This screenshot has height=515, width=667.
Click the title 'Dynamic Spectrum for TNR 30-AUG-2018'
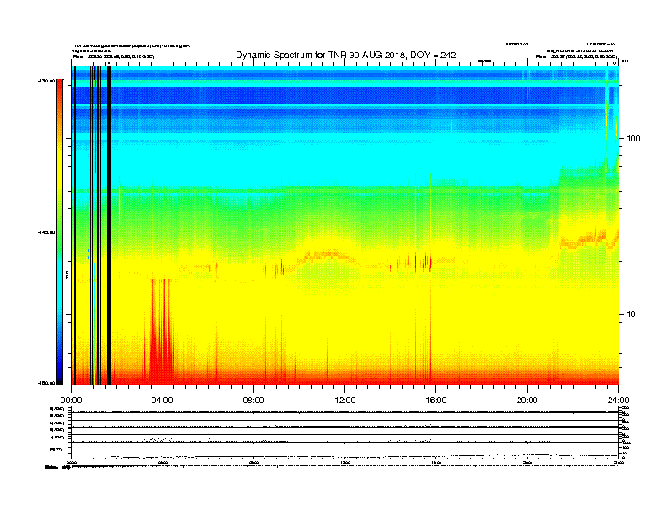[x=321, y=55]
